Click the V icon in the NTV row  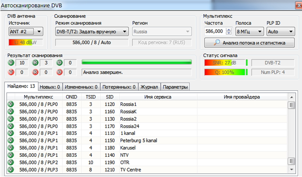point(10,155)
